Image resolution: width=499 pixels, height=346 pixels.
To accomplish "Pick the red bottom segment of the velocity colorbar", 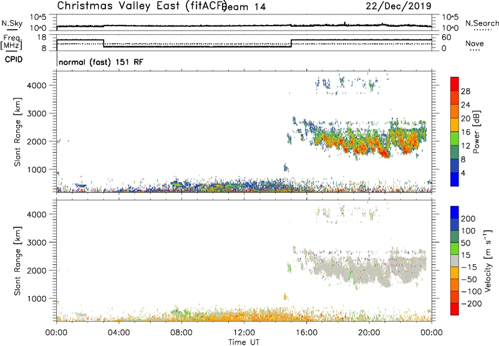I will point(455,309).
